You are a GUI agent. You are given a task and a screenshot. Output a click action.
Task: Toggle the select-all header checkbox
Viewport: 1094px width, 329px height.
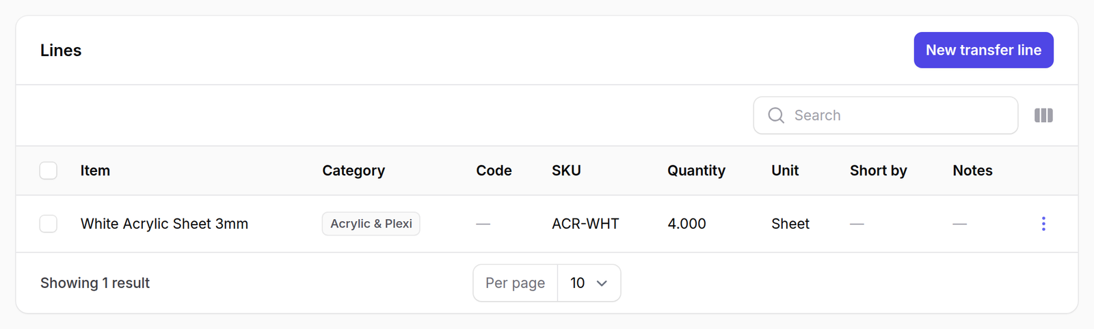(x=49, y=171)
